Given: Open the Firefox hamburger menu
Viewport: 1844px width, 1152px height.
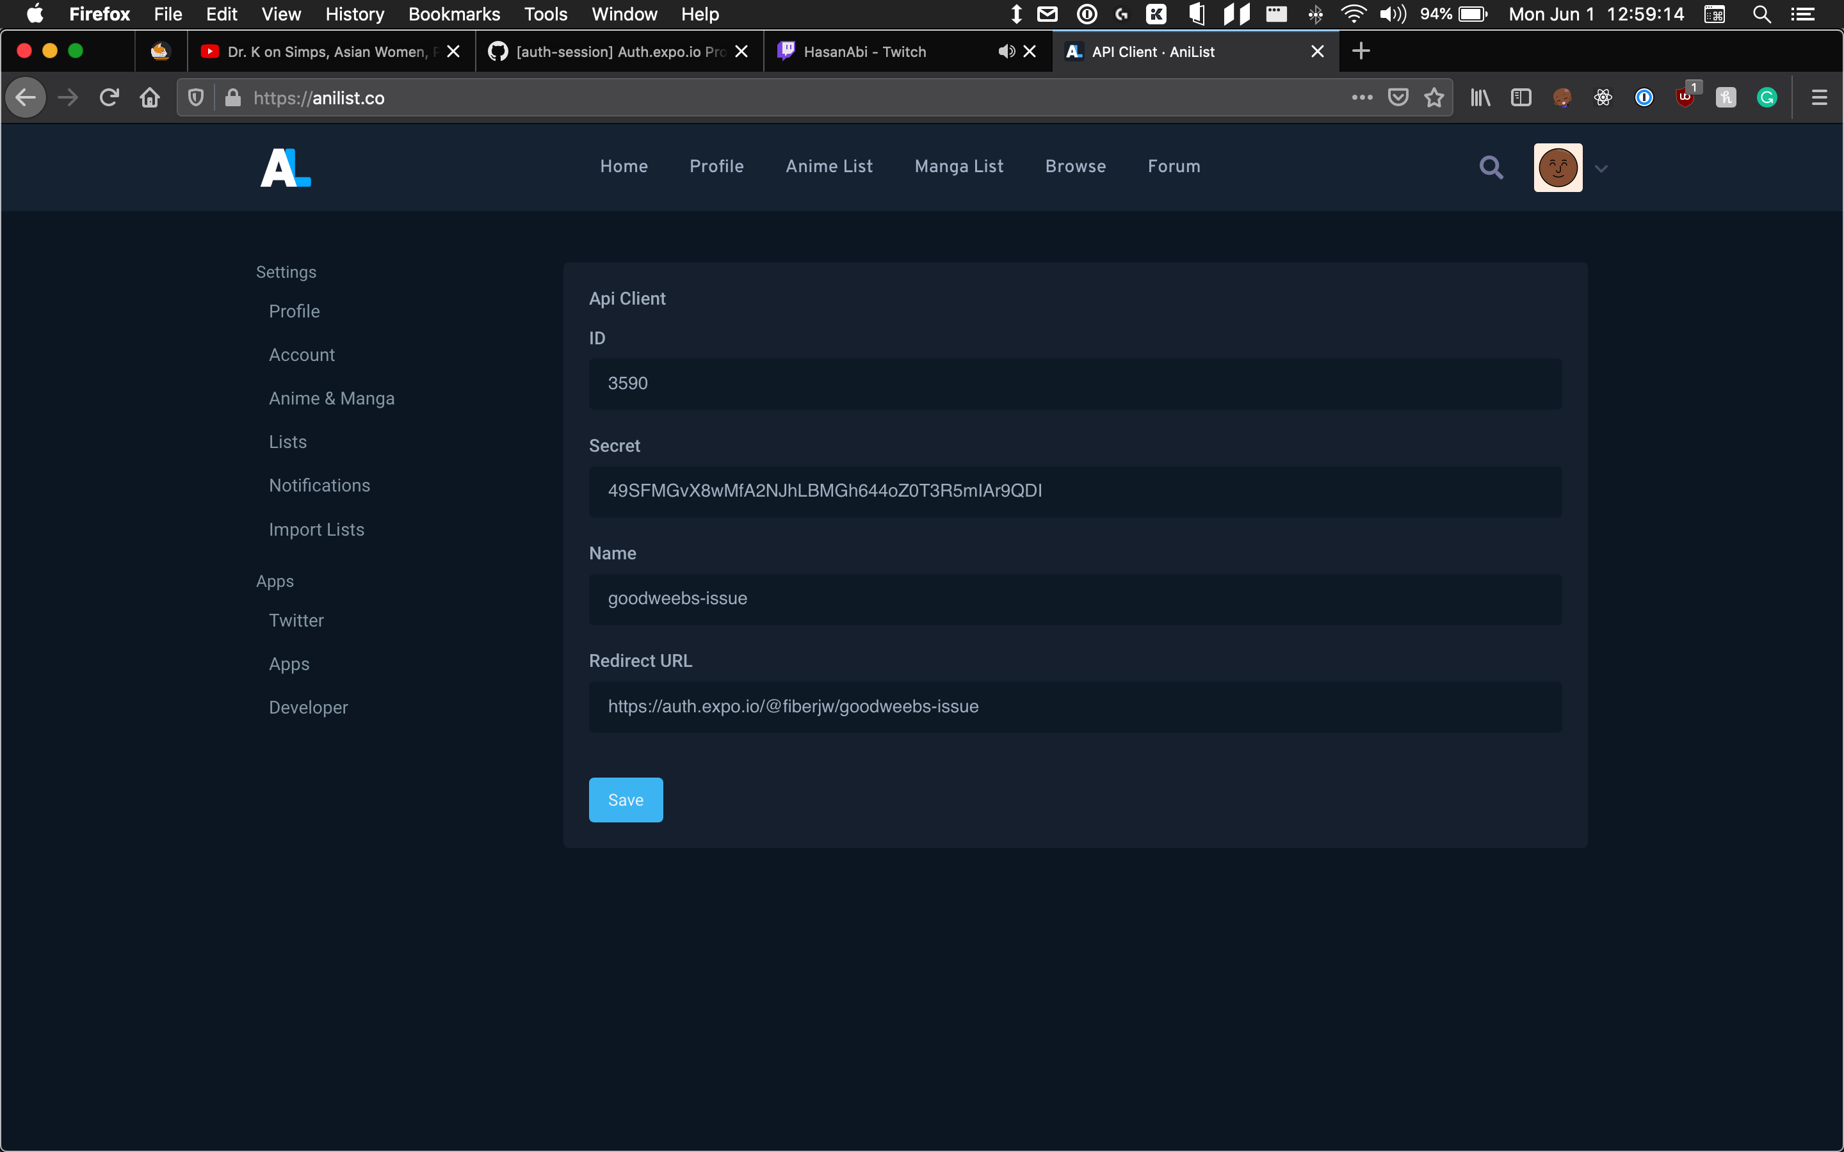Looking at the screenshot, I should pyautogui.click(x=1820, y=97).
